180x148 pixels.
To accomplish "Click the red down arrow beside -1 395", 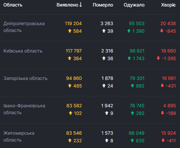I will click(158, 58).
